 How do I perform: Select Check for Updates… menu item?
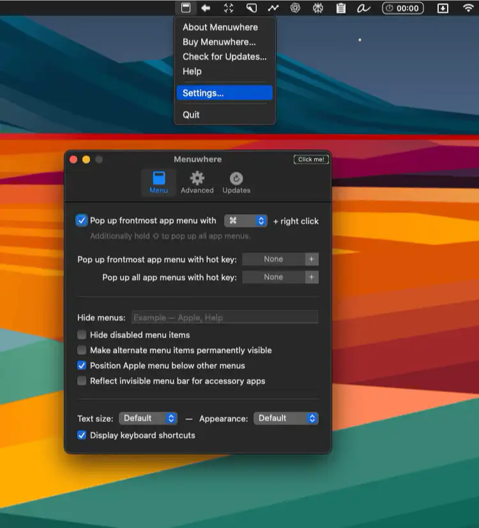coord(224,56)
